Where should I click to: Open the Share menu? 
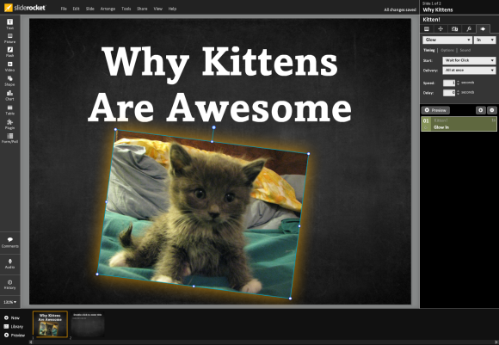coord(142,9)
